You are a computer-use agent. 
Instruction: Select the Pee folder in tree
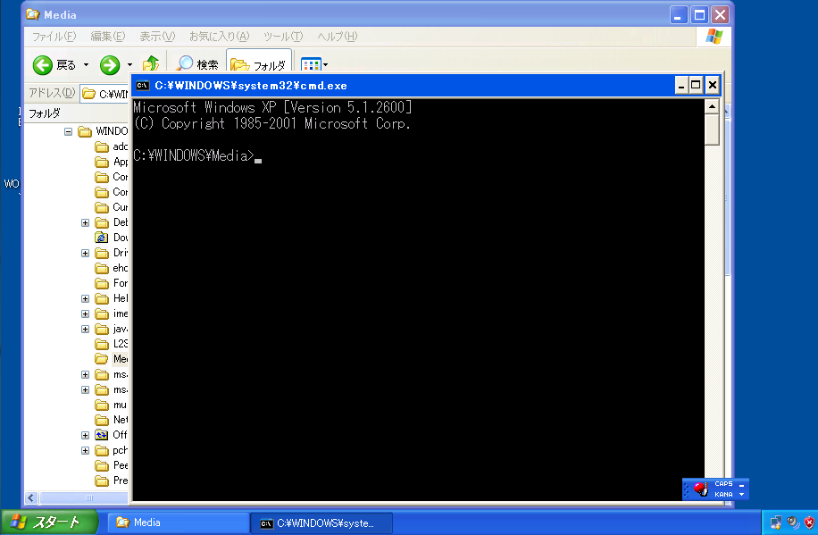pos(112,465)
